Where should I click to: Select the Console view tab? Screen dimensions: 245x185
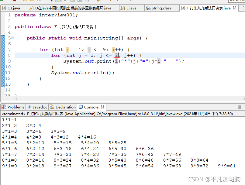tap(91, 107)
